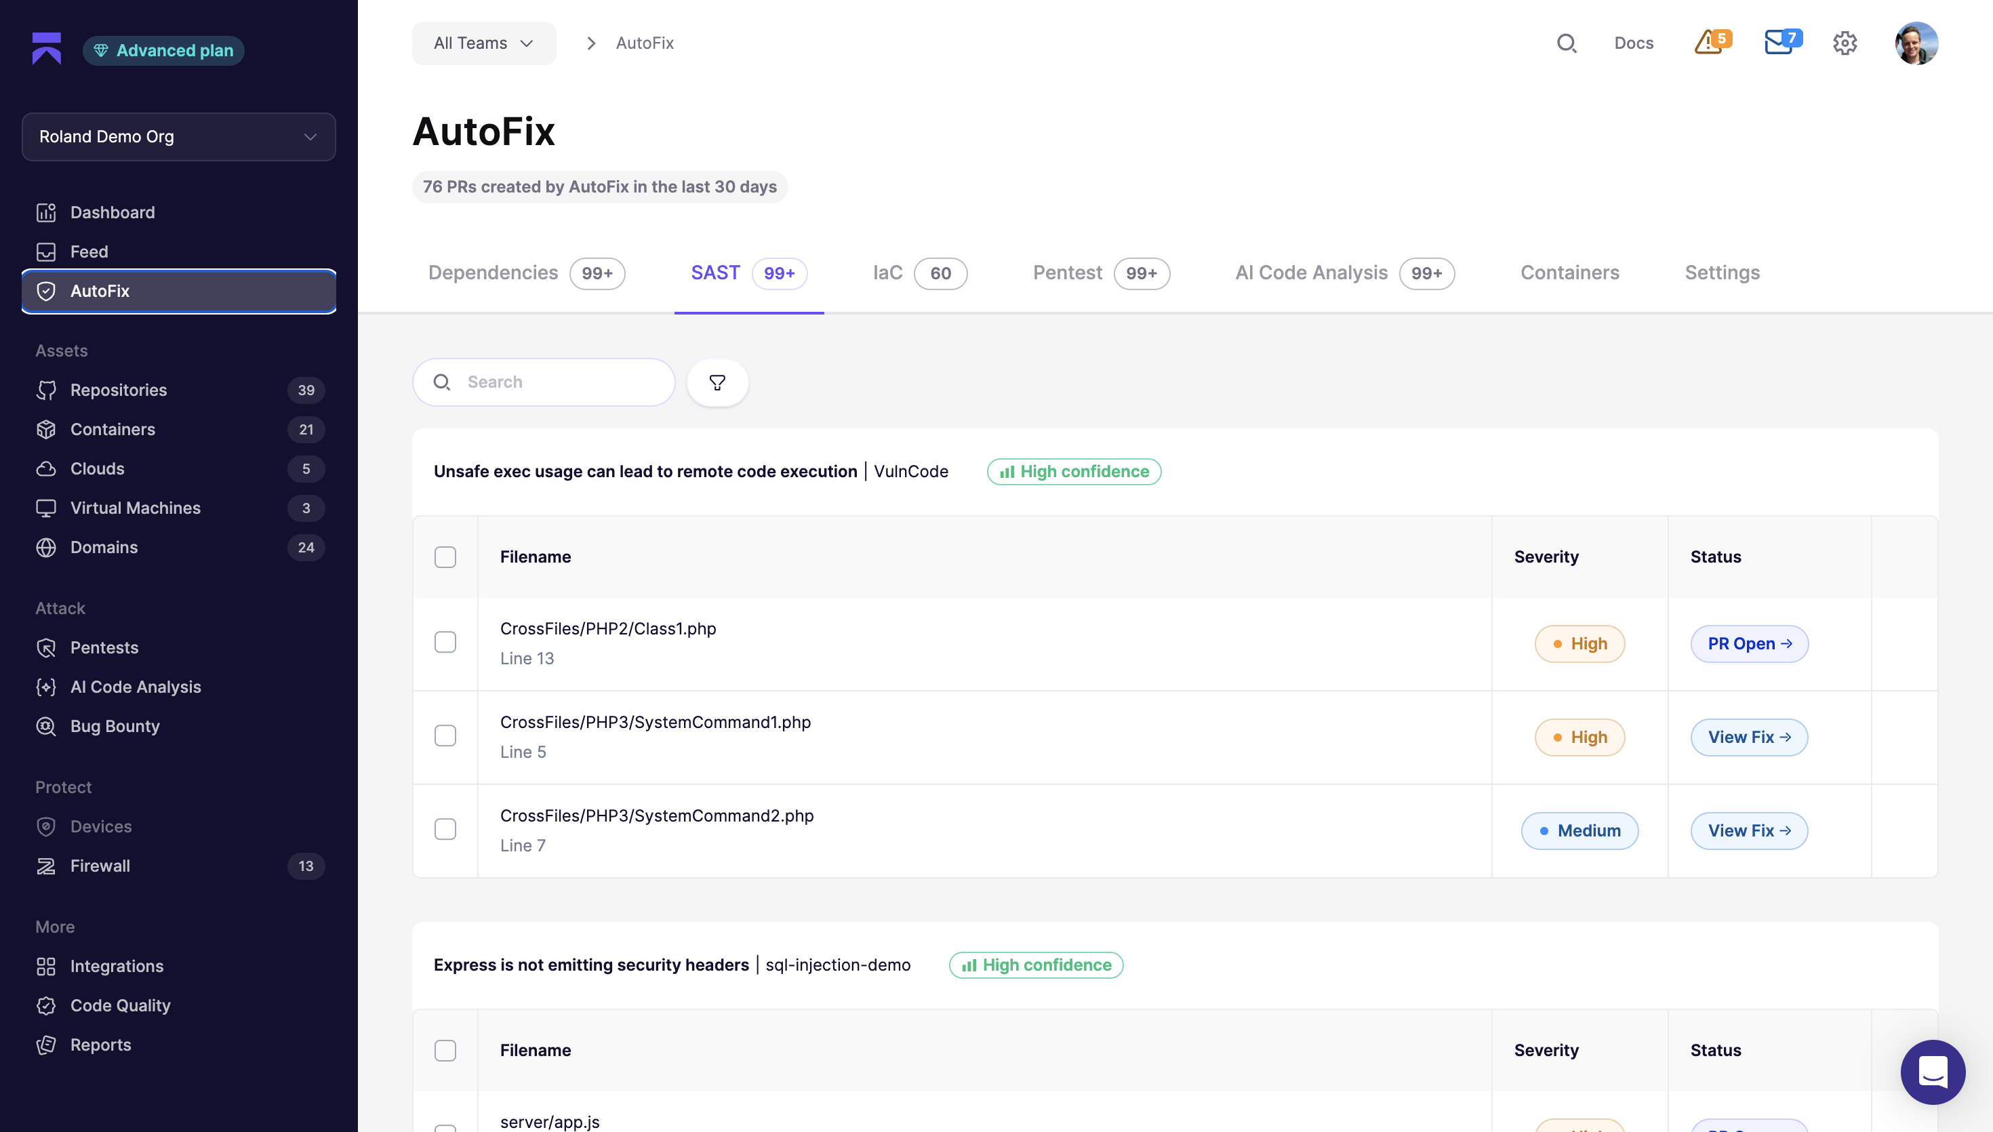Click the Pentests sidebar icon
1993x1132 pixels.
click(46, 647)
